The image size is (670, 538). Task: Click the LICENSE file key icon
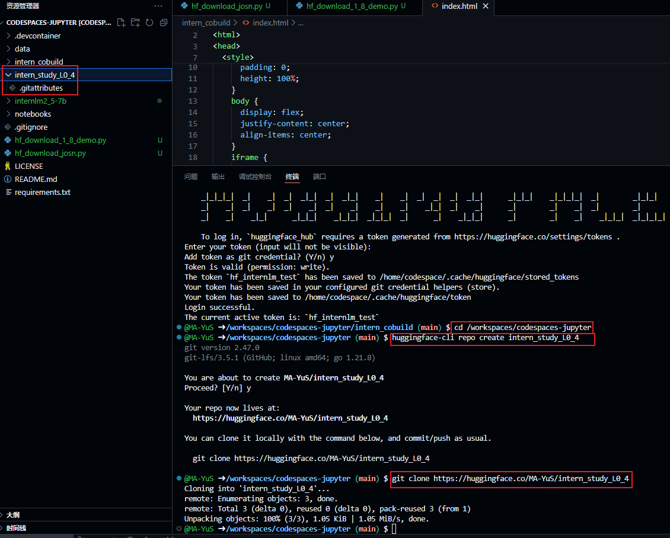[x=8, y=166]
